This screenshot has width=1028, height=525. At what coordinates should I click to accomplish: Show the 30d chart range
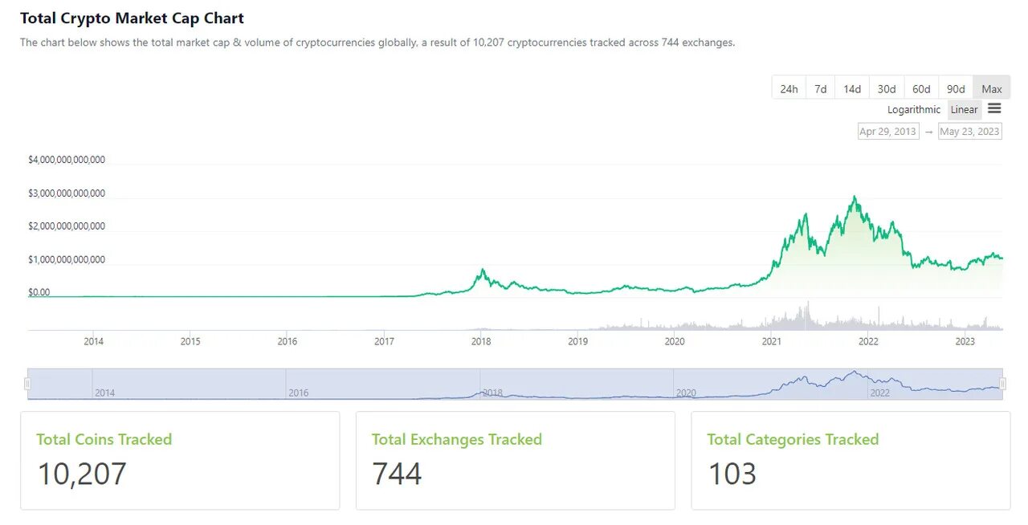coord(887,88)
